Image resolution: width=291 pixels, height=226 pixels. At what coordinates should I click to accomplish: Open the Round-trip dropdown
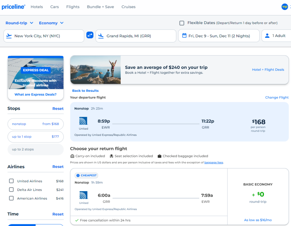19,23
